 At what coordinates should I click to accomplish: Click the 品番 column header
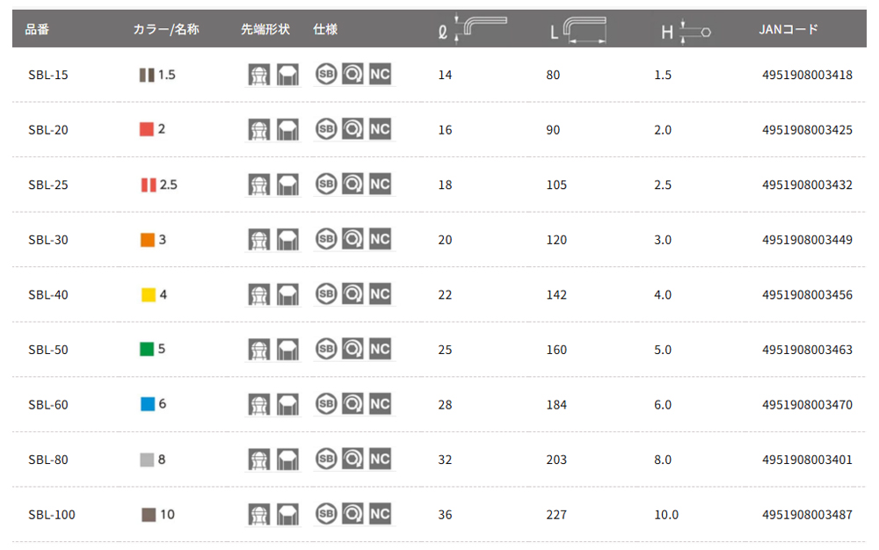37,29
